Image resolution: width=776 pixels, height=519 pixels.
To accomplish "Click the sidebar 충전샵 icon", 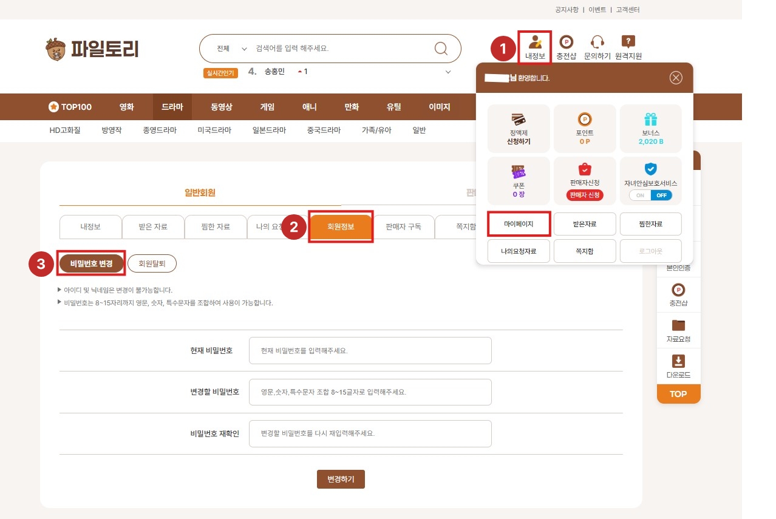I will pos(678,290).
